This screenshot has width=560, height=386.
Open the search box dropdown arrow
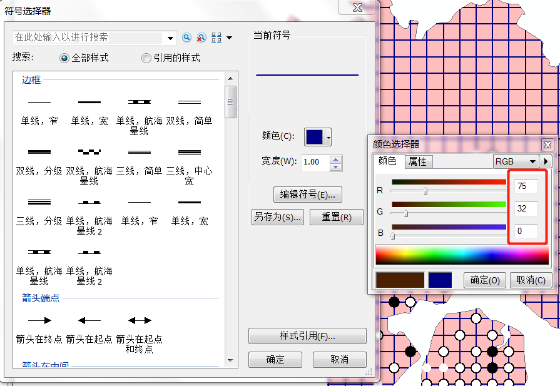(x=172, y=38)
